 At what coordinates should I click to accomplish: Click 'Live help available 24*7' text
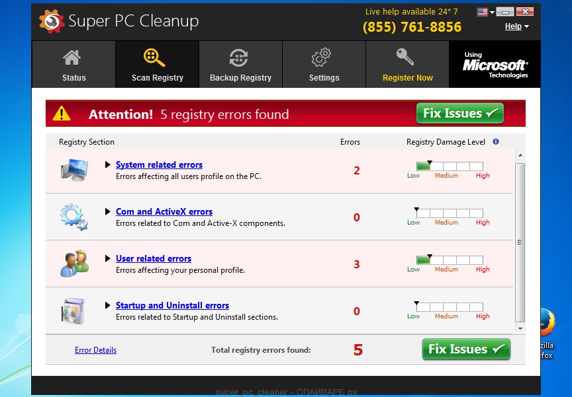[x=412, y=12]
